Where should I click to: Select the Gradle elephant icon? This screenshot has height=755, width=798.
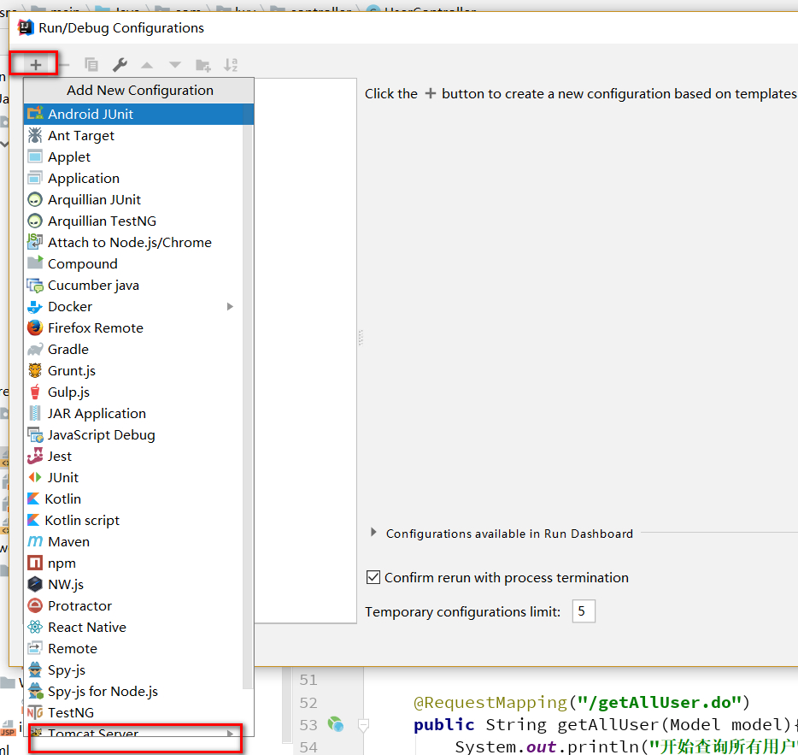point(35,350)
